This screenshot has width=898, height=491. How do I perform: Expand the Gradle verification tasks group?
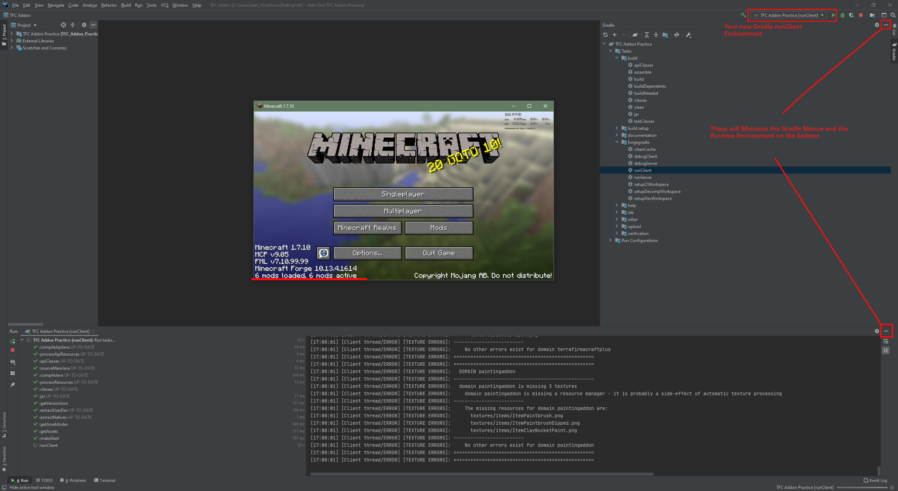[617, 233]
